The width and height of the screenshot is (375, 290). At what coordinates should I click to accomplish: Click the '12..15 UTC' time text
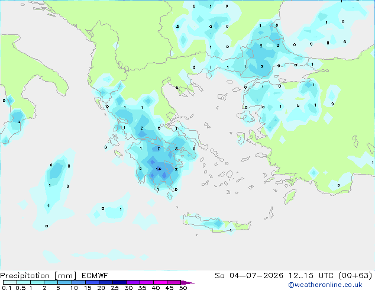[311, 276]
